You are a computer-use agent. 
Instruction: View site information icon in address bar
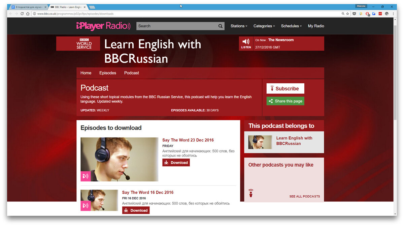(x=35, y=14)
